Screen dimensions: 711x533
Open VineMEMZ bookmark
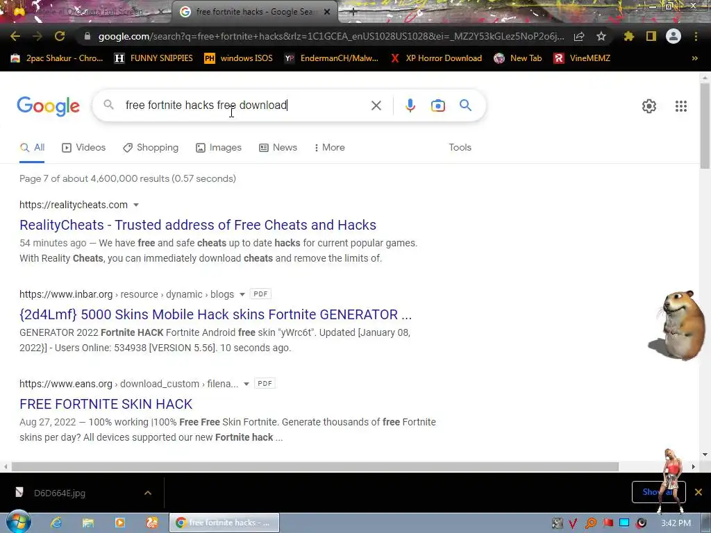(583, 58)
